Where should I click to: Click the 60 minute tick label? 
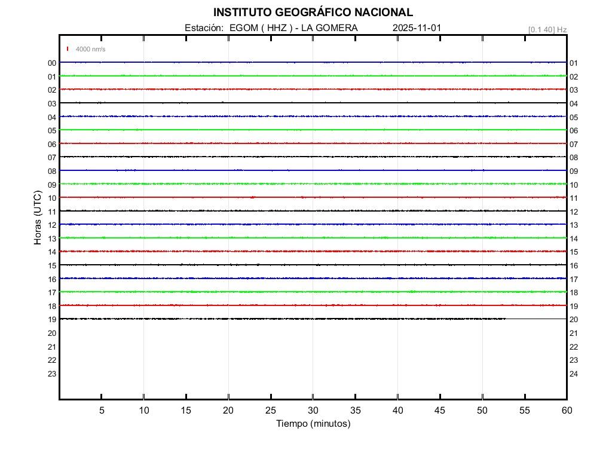pyautogui.click(x=567, y=411)
